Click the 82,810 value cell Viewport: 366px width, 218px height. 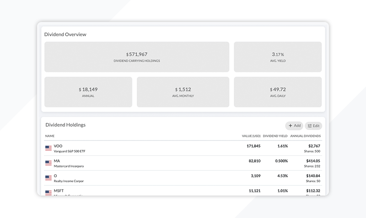254,161
